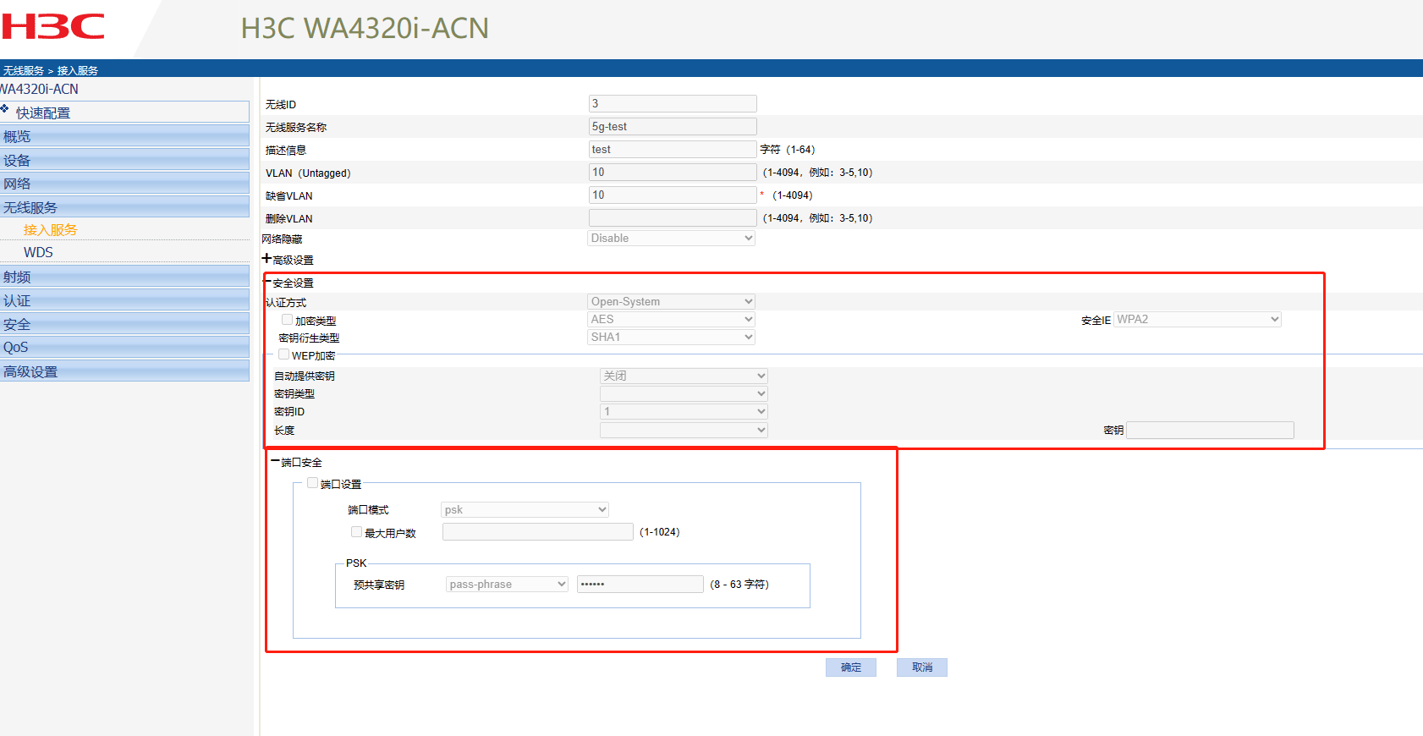Open the 网络 sidebar menu

tap(125, 184)
